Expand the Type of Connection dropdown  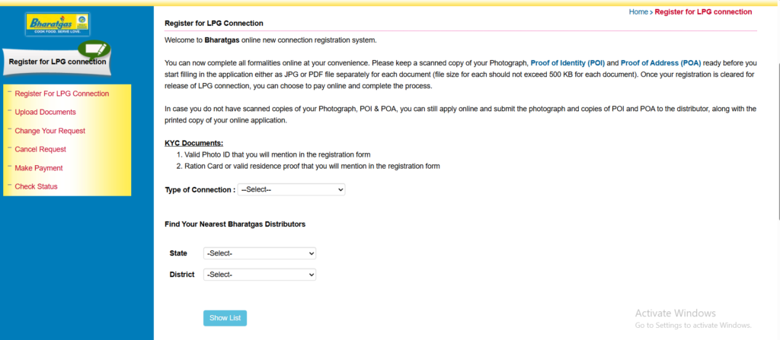[292, 189]
